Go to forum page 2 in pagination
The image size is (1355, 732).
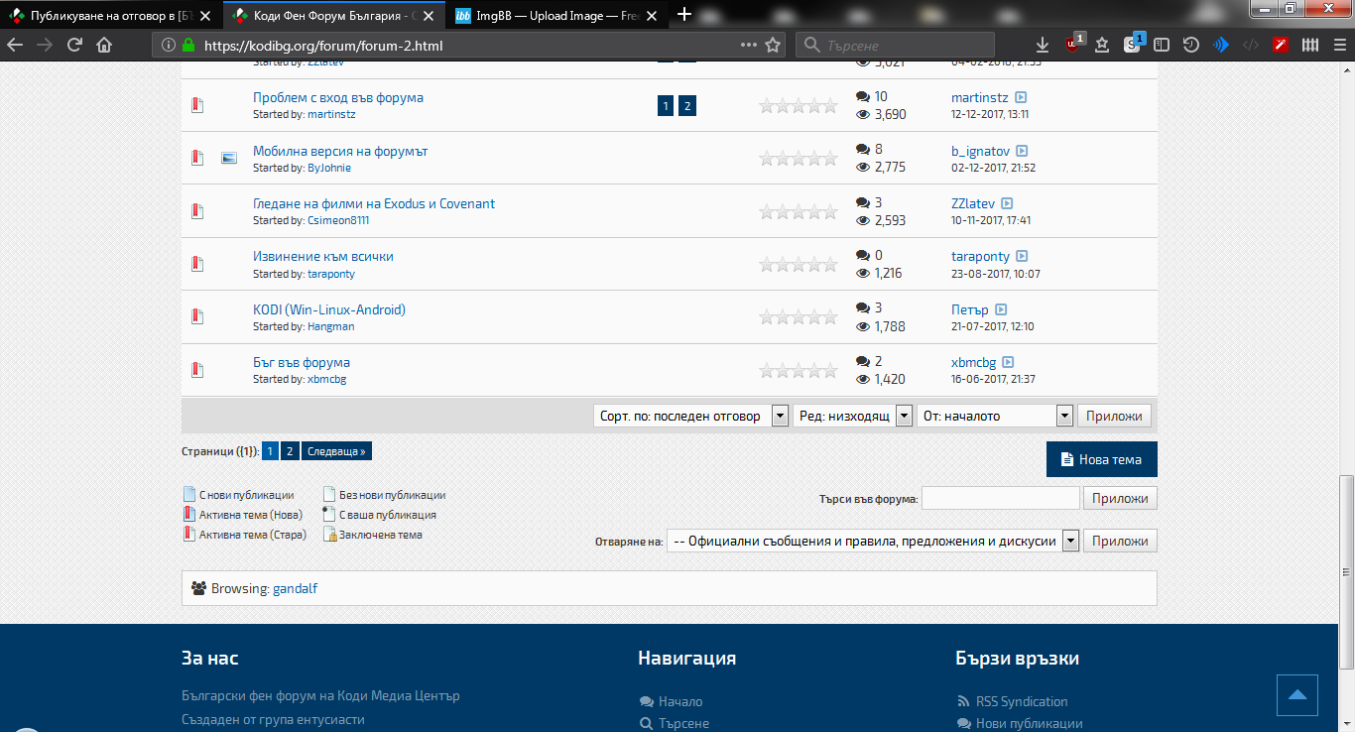(290, 451)
